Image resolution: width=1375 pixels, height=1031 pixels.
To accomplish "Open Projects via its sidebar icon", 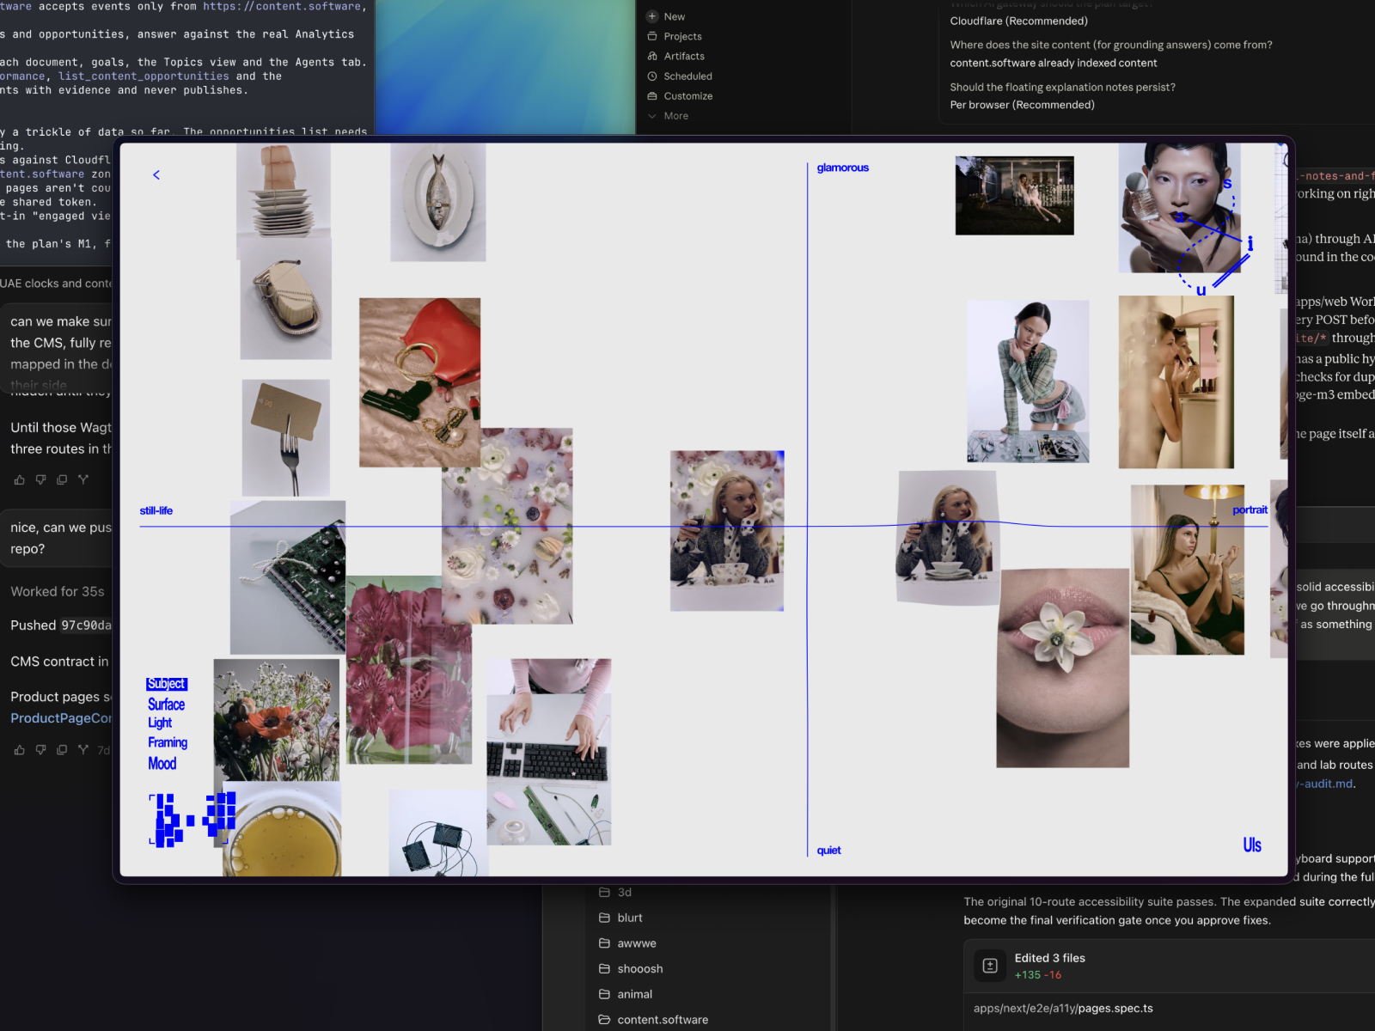I will coord(652,36).
